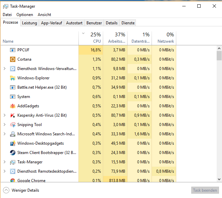Sort by the CPU column header

coord(91,38)
